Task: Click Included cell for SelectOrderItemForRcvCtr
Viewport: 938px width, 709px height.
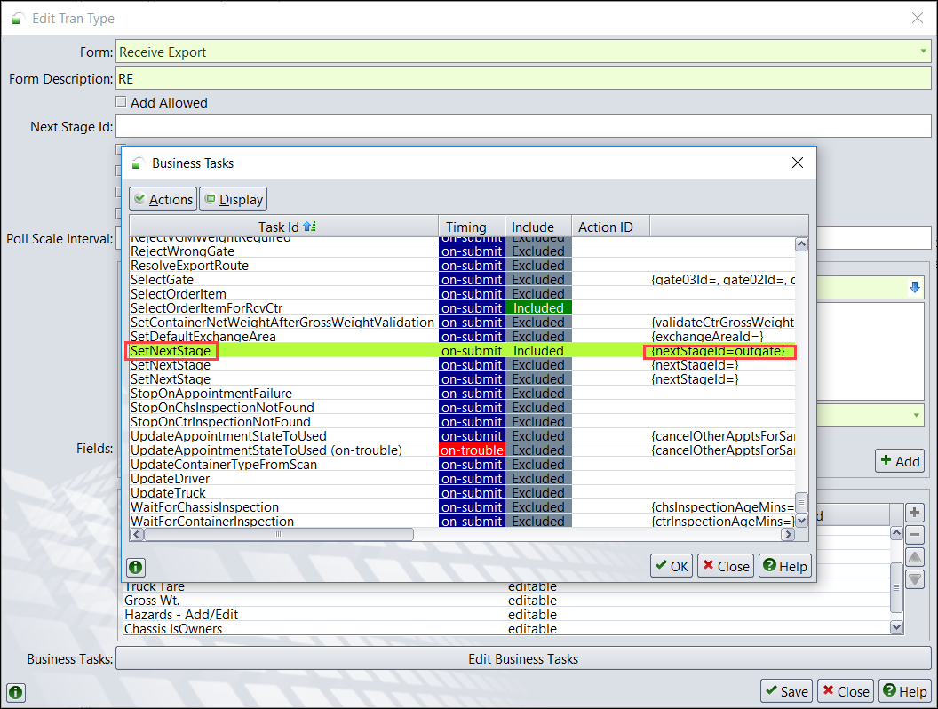Action: point(538,308)
